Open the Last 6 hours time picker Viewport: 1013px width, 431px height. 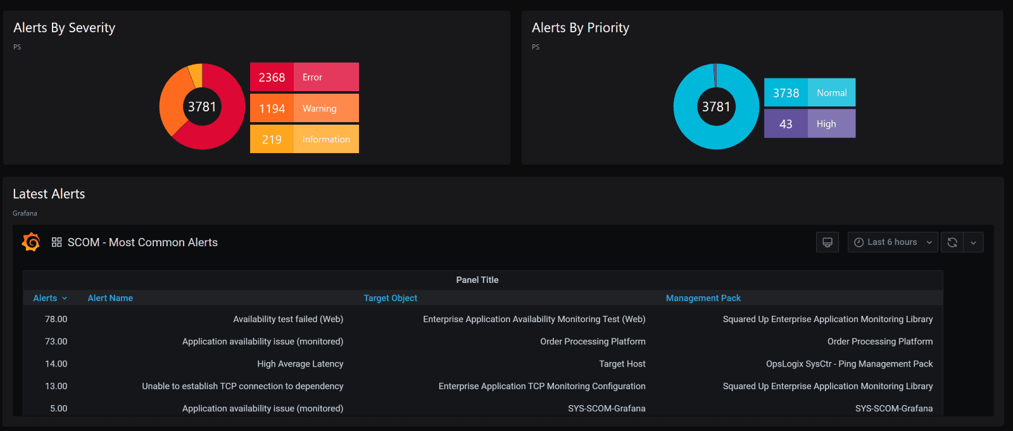pyautogui.click(x=893, y=242)
